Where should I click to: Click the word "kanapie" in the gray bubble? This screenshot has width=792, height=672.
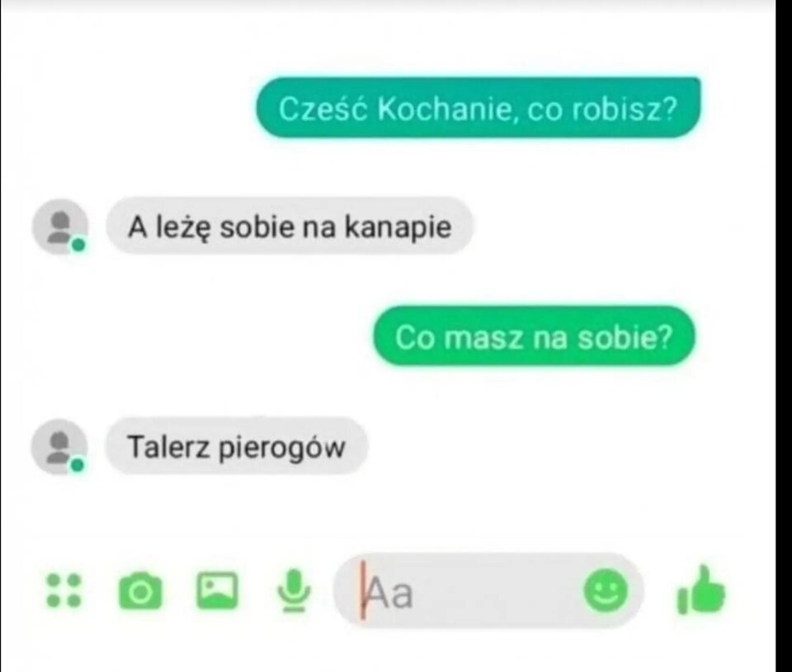pos(398,228)
